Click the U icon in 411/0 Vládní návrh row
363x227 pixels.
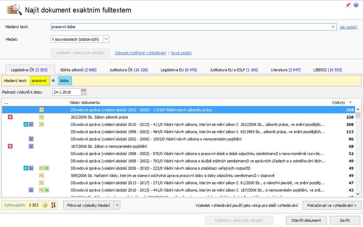point(31,124)
